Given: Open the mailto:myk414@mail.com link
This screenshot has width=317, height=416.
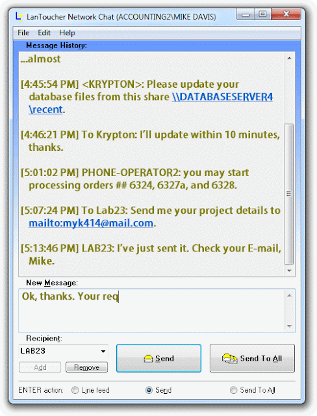Looking at the screenshot, I should tap(91, 224).
